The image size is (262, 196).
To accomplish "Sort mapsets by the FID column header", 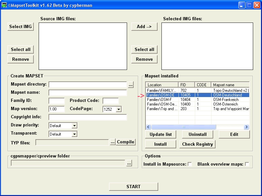I will [x=187, y=85].
